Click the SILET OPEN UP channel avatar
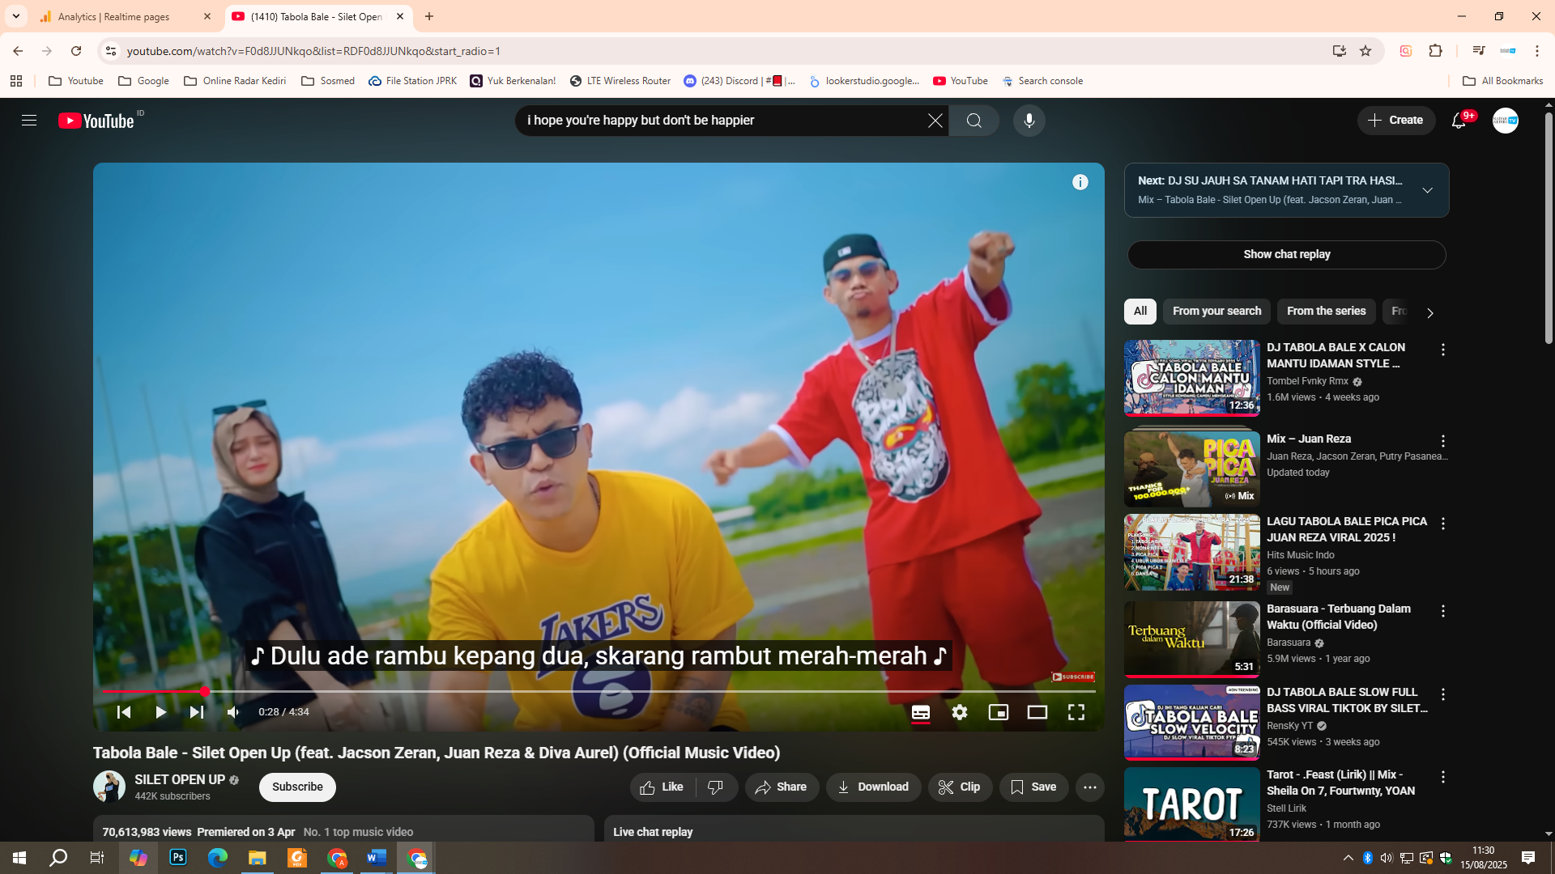 pos(109,787)
